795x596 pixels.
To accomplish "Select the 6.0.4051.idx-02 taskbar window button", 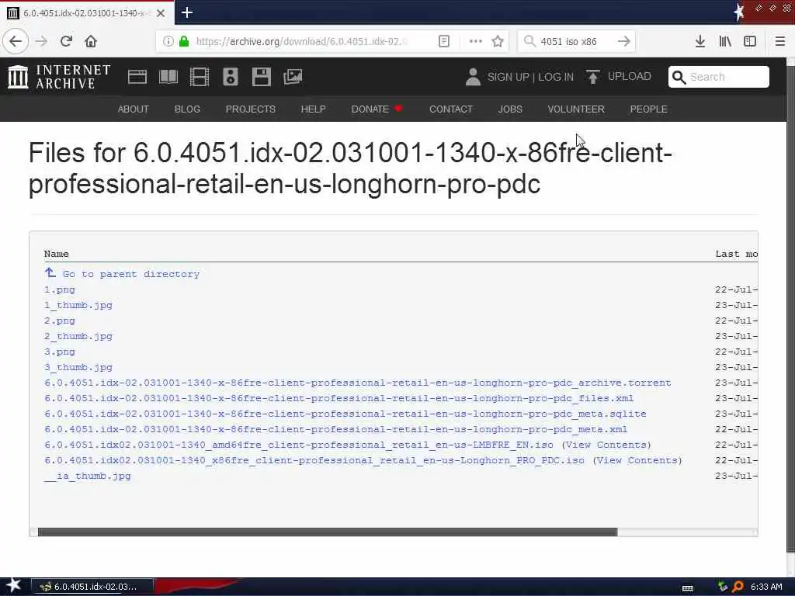I will (x=93, y=587).
